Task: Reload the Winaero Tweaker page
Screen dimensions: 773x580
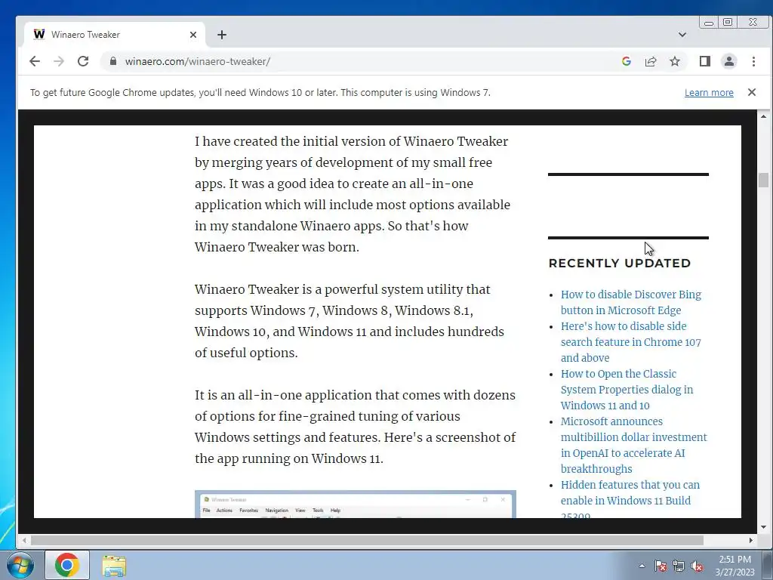Action: [x=83, y=61]
